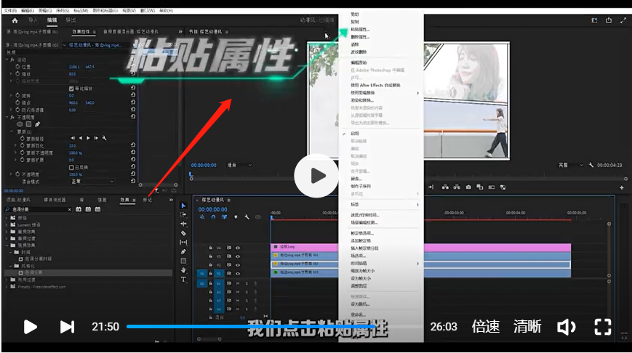
Task: Open the 清晰 video quality option
Action: 527,326
